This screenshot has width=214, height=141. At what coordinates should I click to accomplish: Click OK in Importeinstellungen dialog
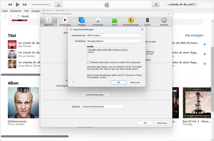[x=118, y=82]
